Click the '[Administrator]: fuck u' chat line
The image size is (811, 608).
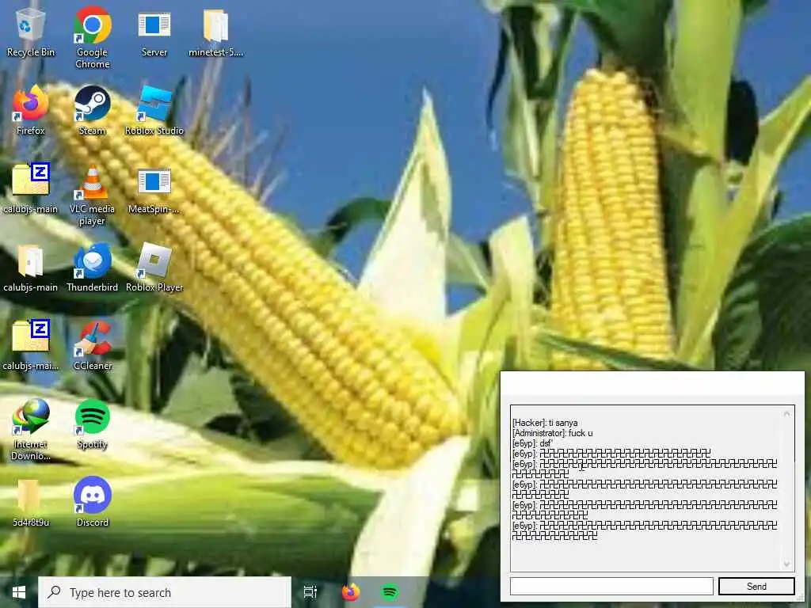pos(552,433)
